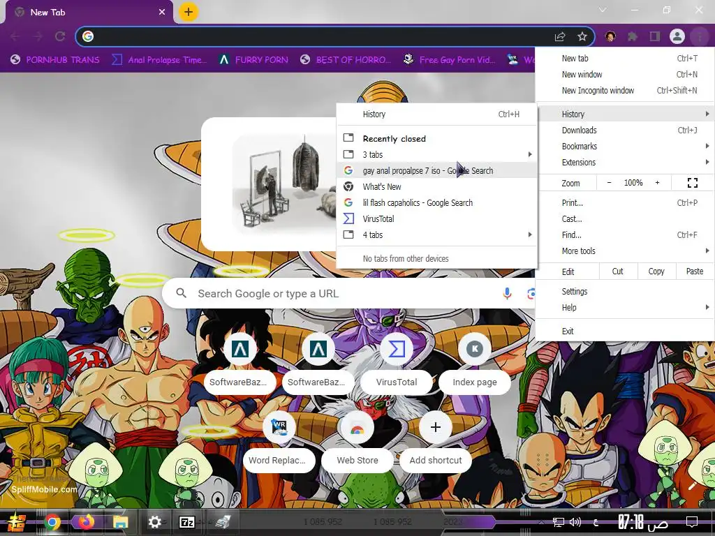Click the Cut button in Edit row

pyautogui.click(x=617, y=271)
